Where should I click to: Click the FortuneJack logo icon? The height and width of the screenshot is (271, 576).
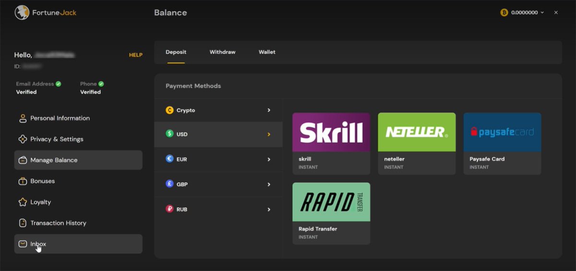click(x=22, y=12)
